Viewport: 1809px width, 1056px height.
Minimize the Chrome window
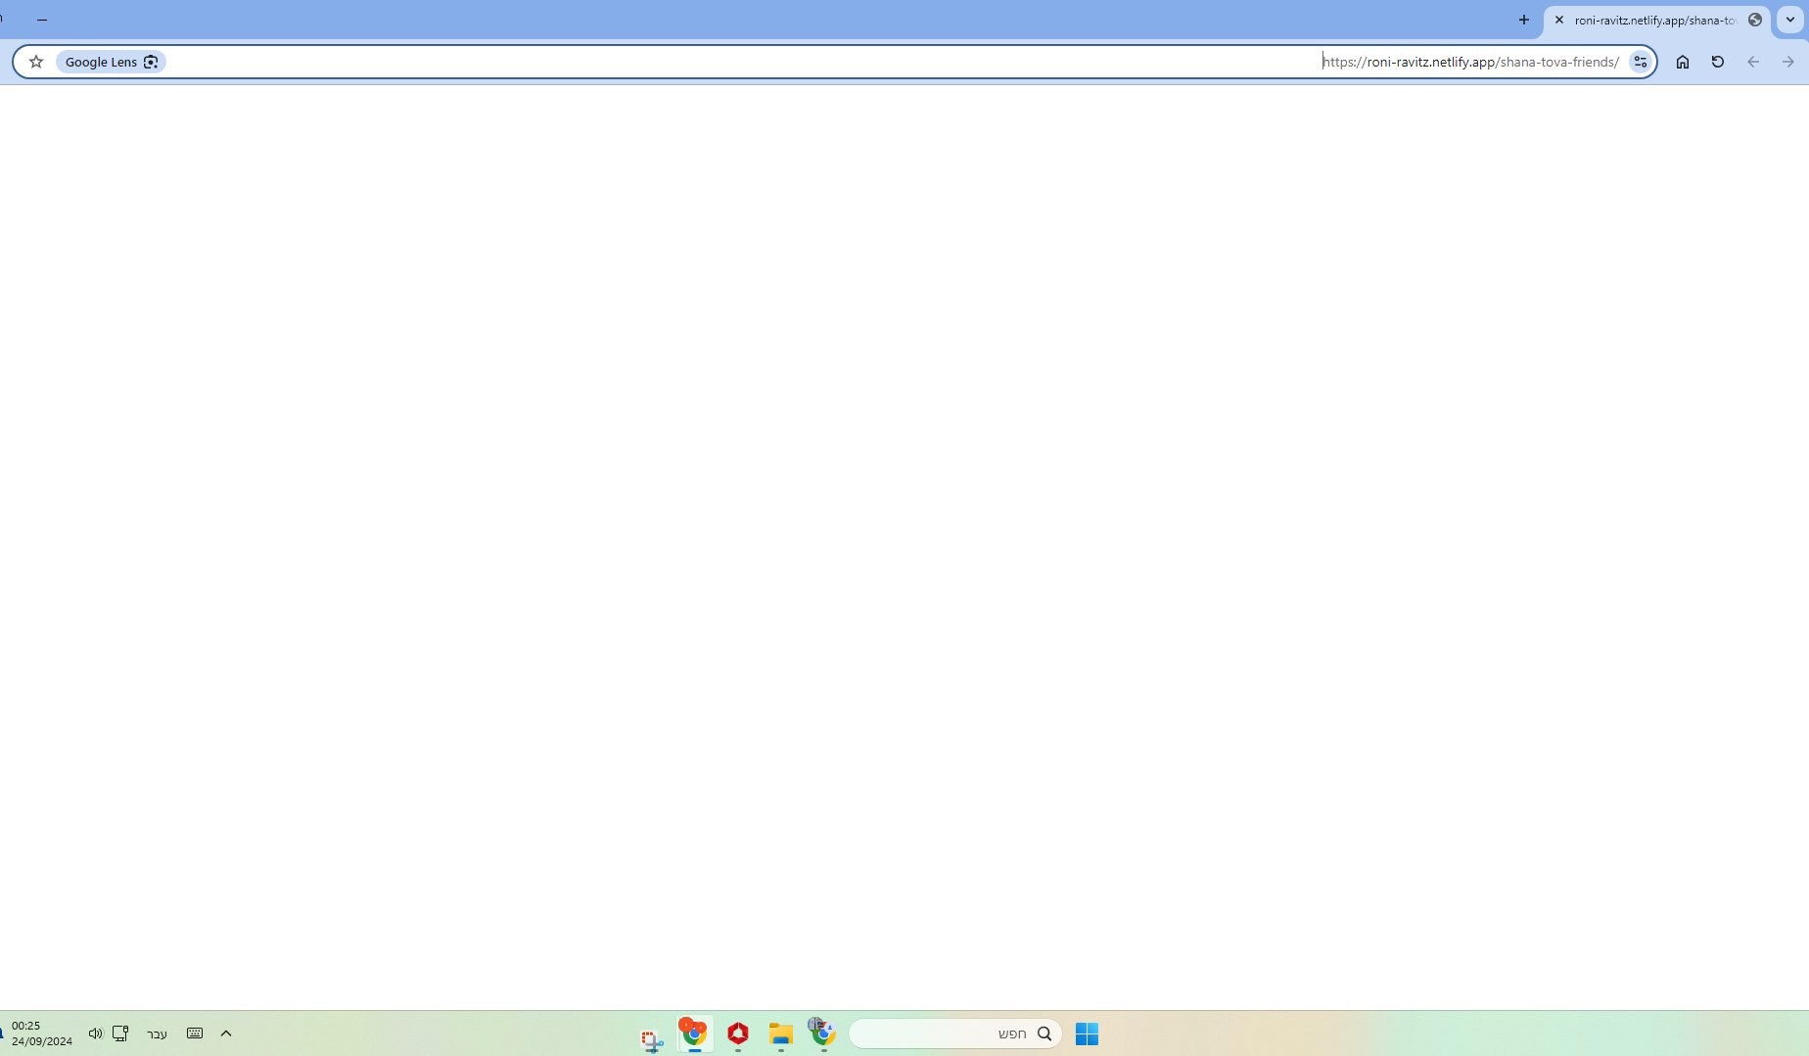42,20
